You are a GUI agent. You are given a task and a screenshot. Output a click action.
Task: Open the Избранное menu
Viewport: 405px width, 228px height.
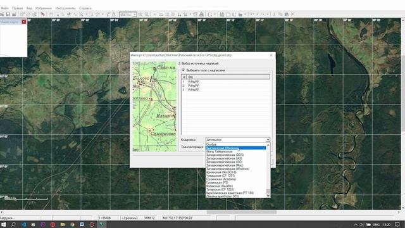44,8
